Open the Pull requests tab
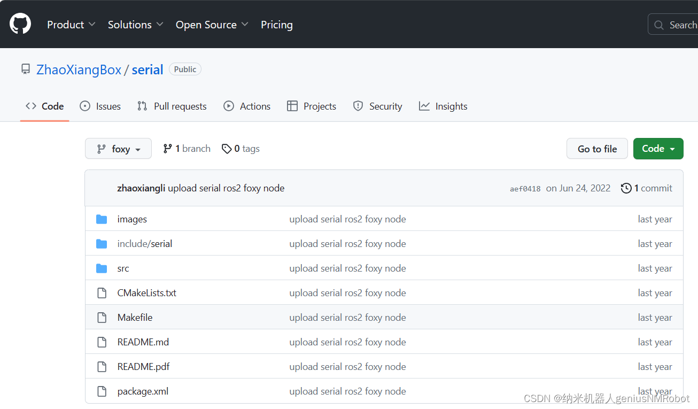 (172, 106)
